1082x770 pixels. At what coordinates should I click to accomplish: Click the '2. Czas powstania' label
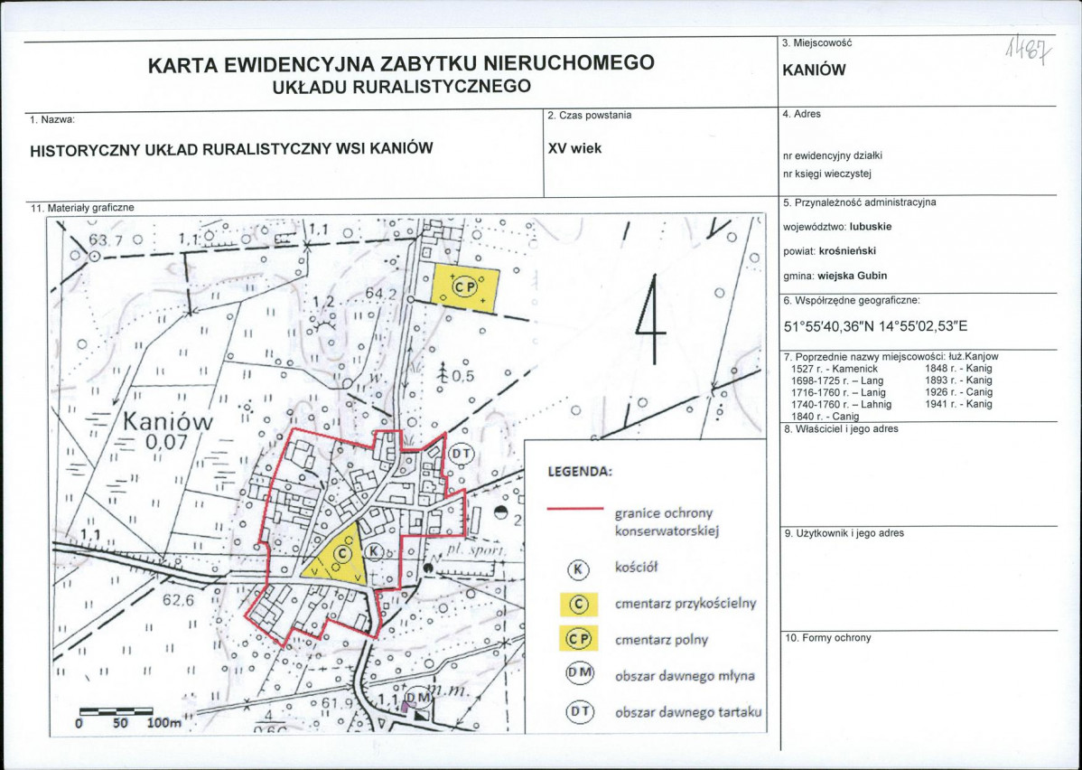coord(590,116)
